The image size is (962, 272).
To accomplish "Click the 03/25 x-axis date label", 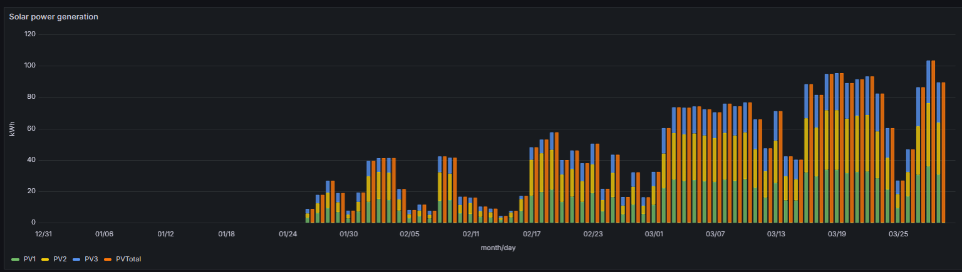I will (x=898, y=234).
